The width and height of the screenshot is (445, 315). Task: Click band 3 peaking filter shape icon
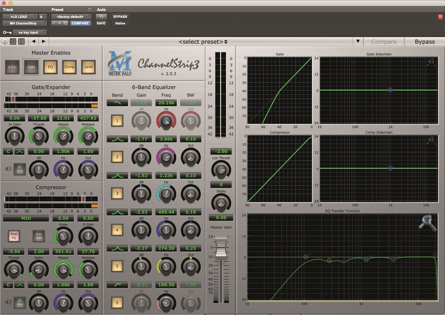point(117,176)
